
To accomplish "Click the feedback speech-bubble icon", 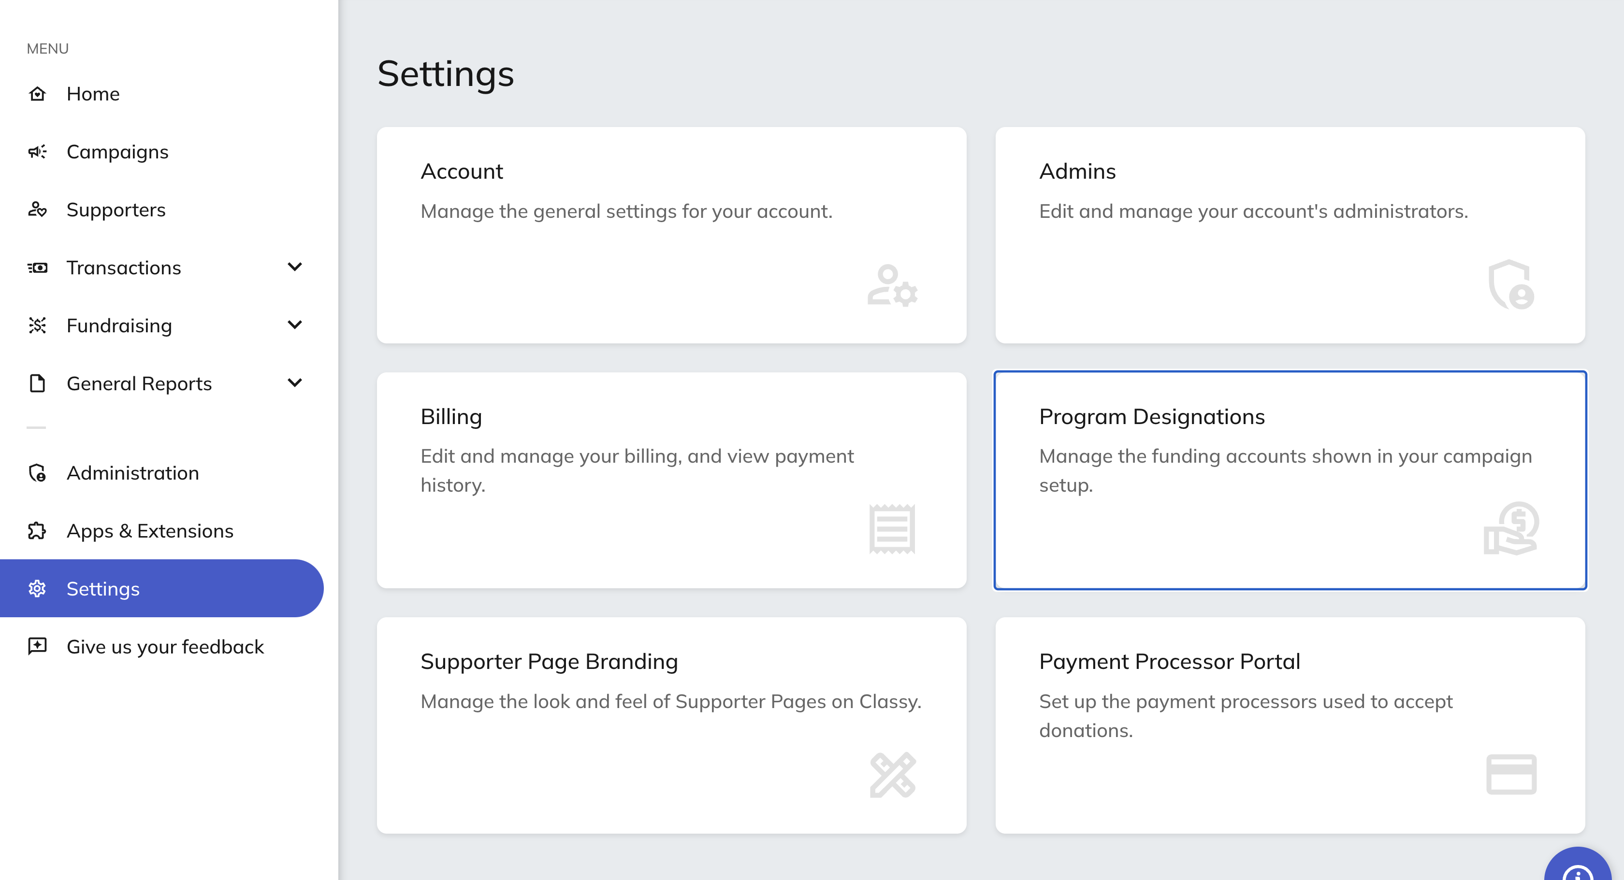I will 37,647.
